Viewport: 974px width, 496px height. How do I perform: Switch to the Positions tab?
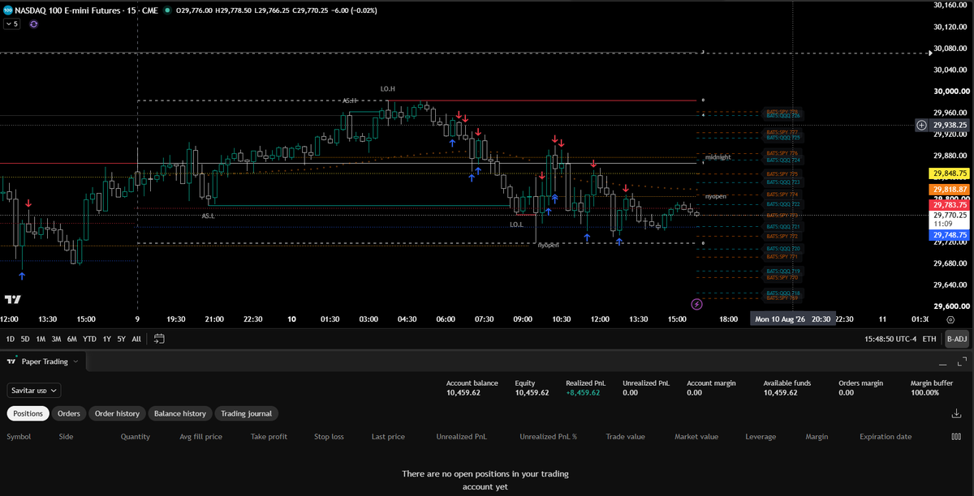(28, 413)
